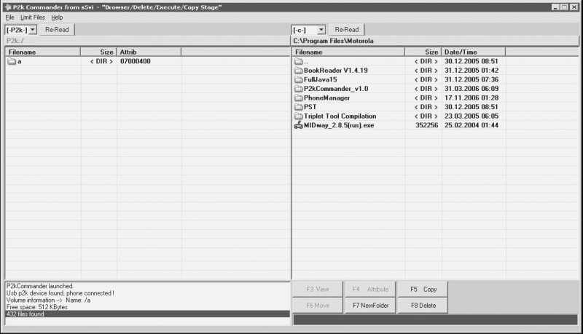Click the F8 Delete button
The width and height of the screenshot is (583, 334).
(423, 306)
